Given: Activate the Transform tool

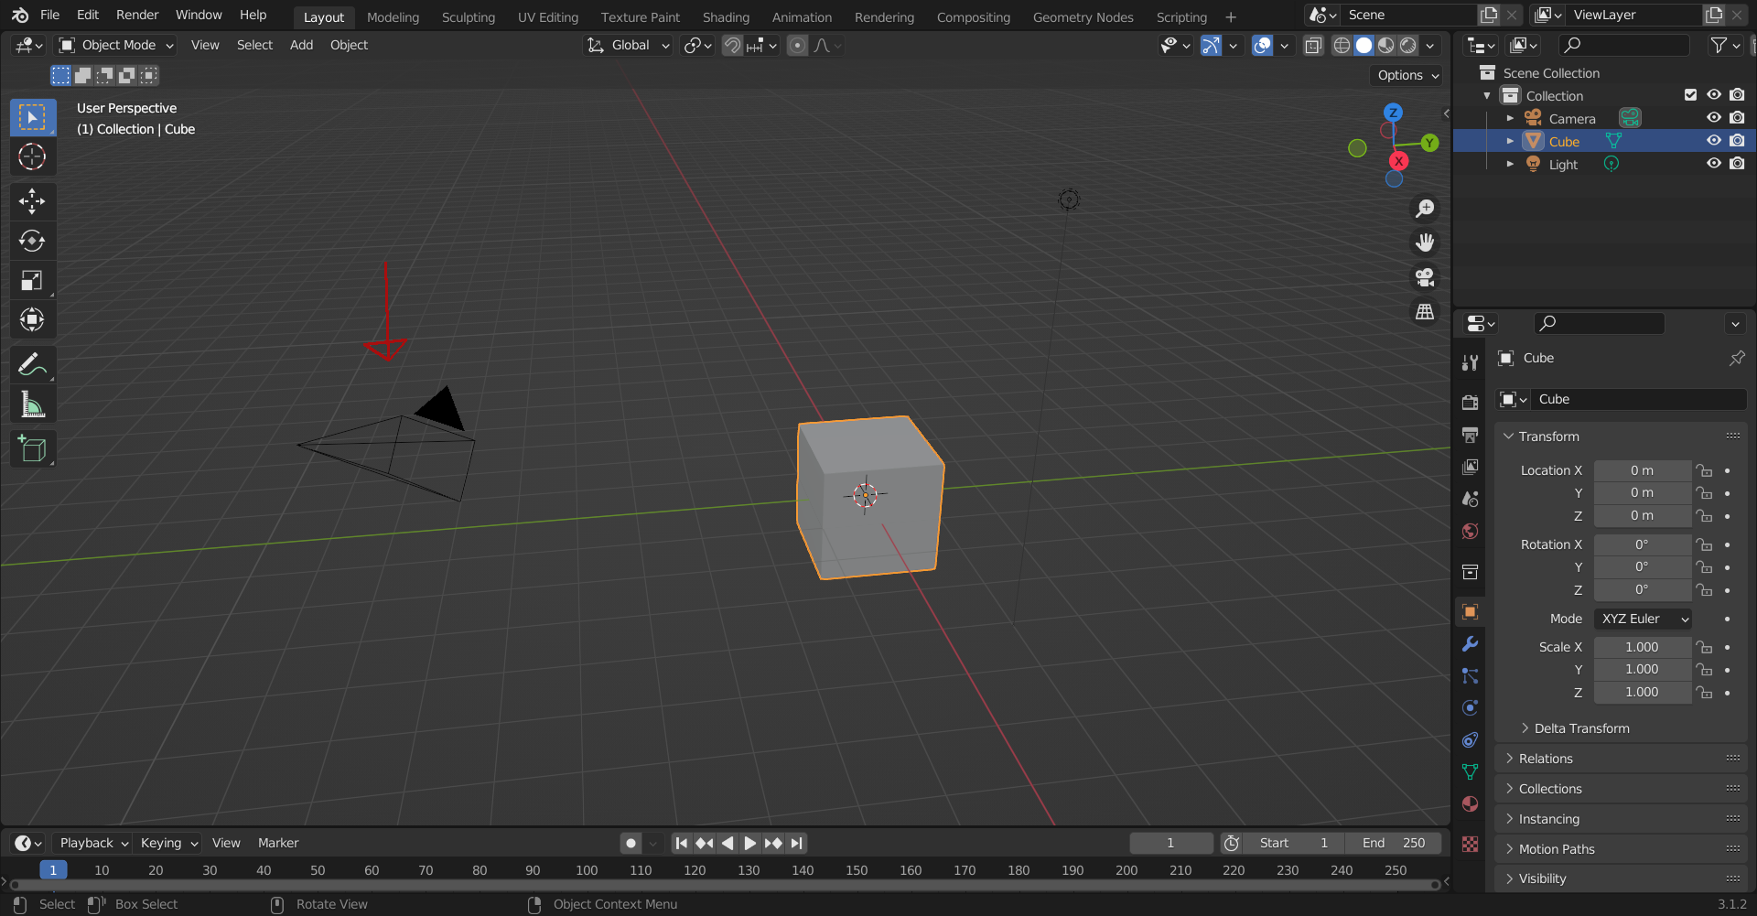Looking at the screenshot, I should (33, 319).
